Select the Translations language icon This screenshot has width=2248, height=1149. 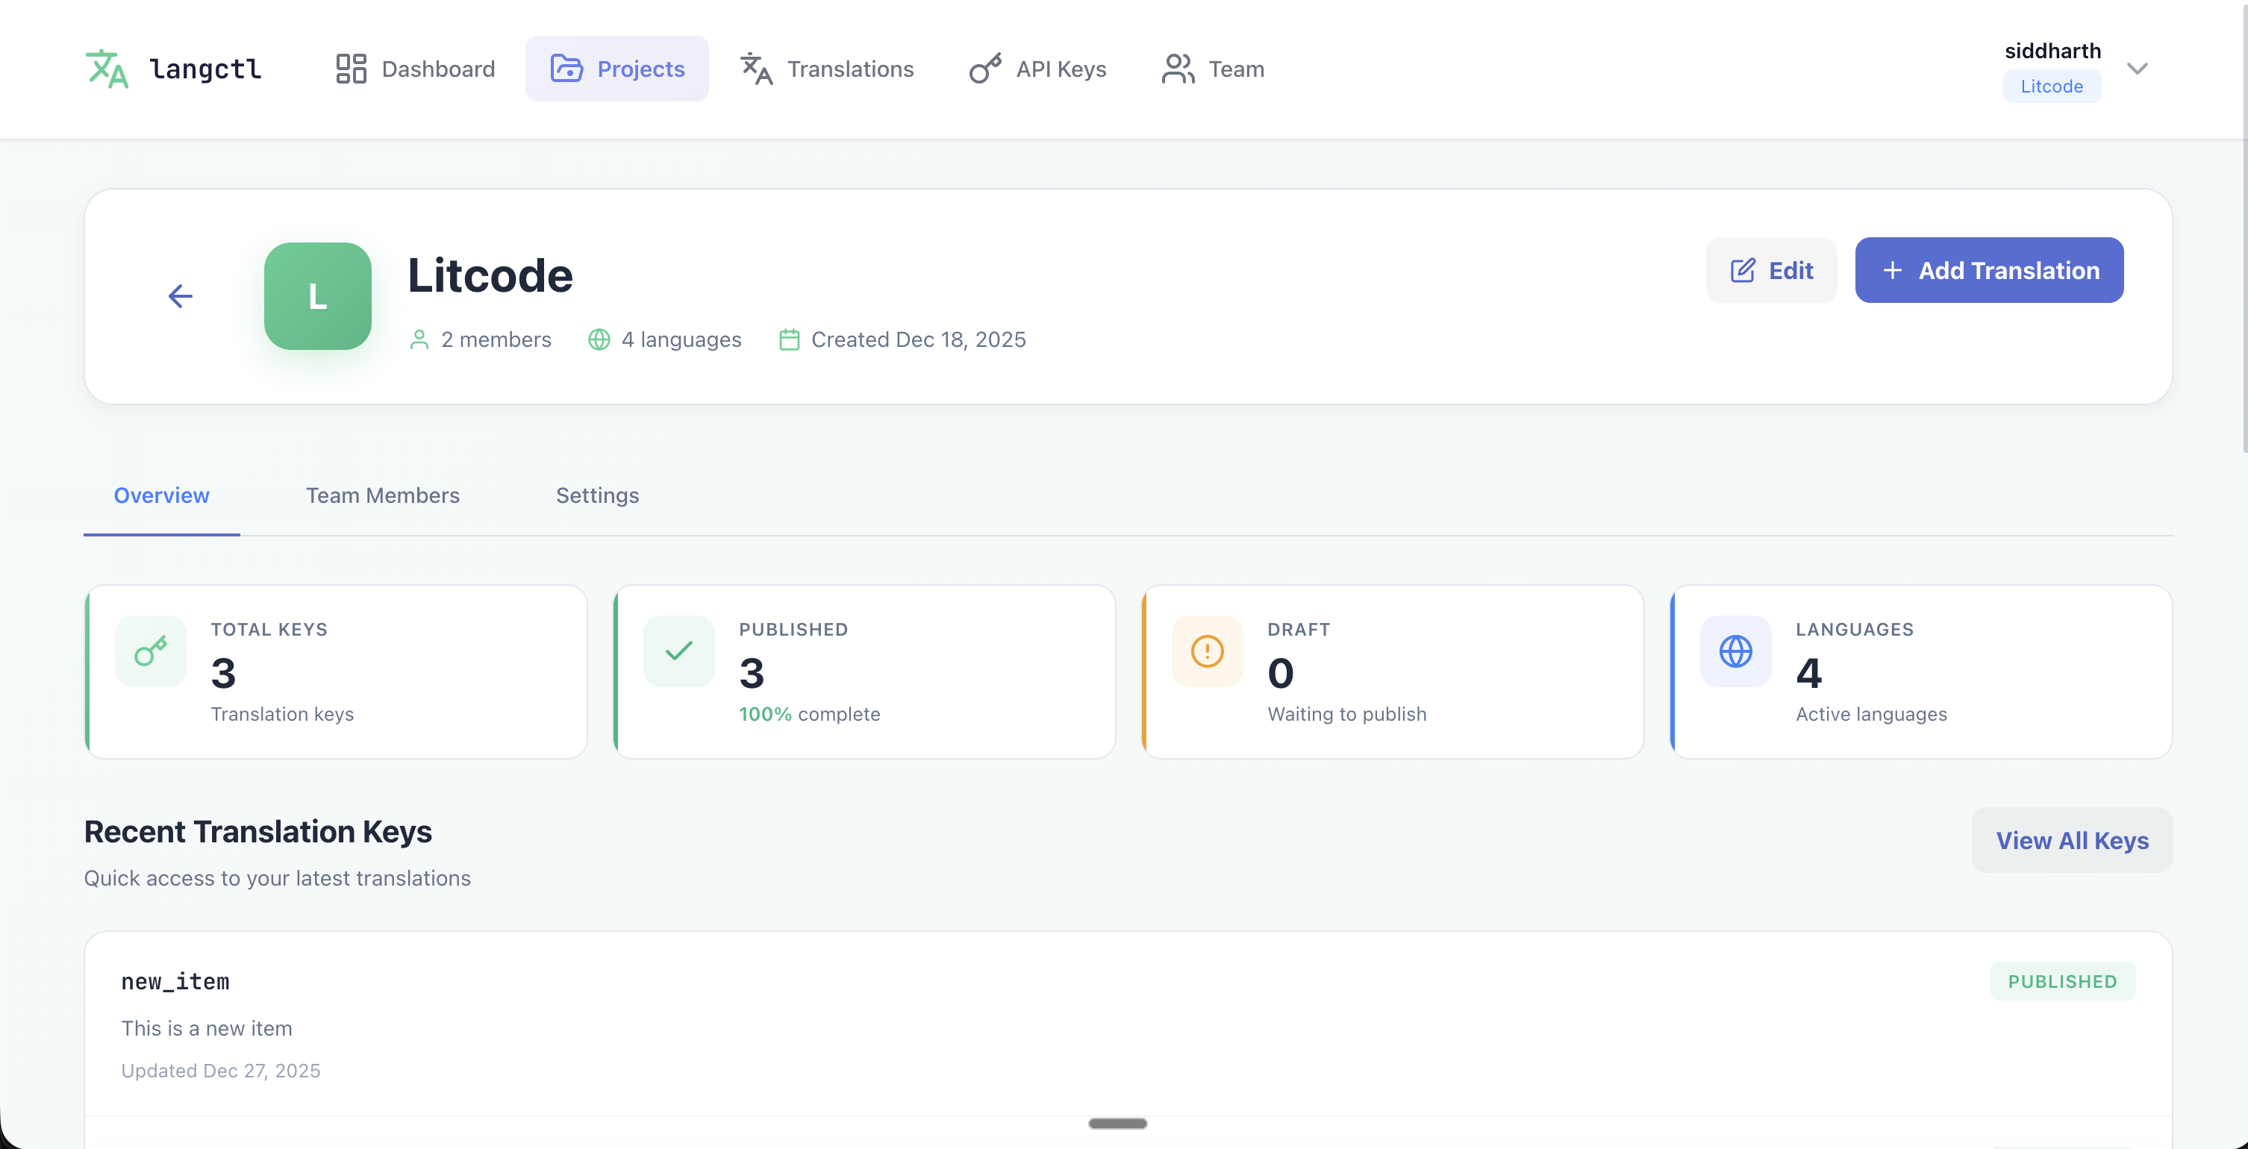756,68
